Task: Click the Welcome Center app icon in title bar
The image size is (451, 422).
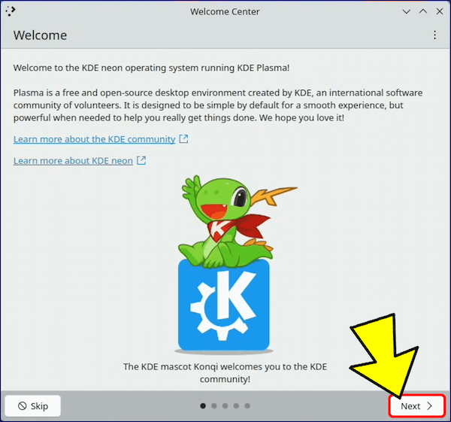Action: pos(11,11)
